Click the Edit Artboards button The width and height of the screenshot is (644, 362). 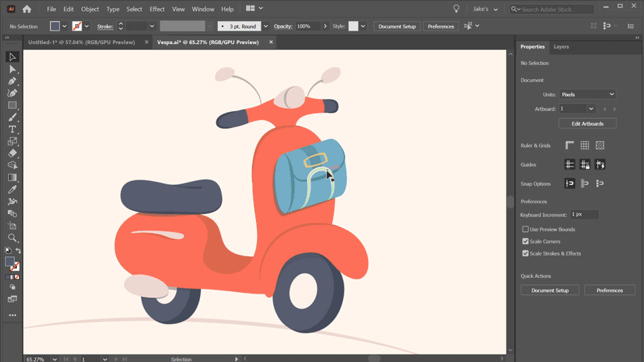tap(587, 123)
